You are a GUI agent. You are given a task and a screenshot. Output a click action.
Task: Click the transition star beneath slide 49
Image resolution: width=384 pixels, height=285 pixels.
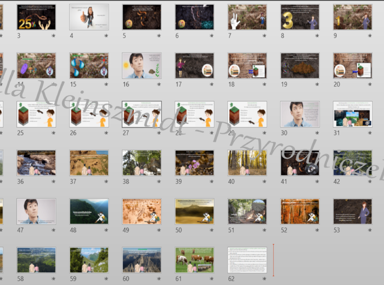point(159,230)
